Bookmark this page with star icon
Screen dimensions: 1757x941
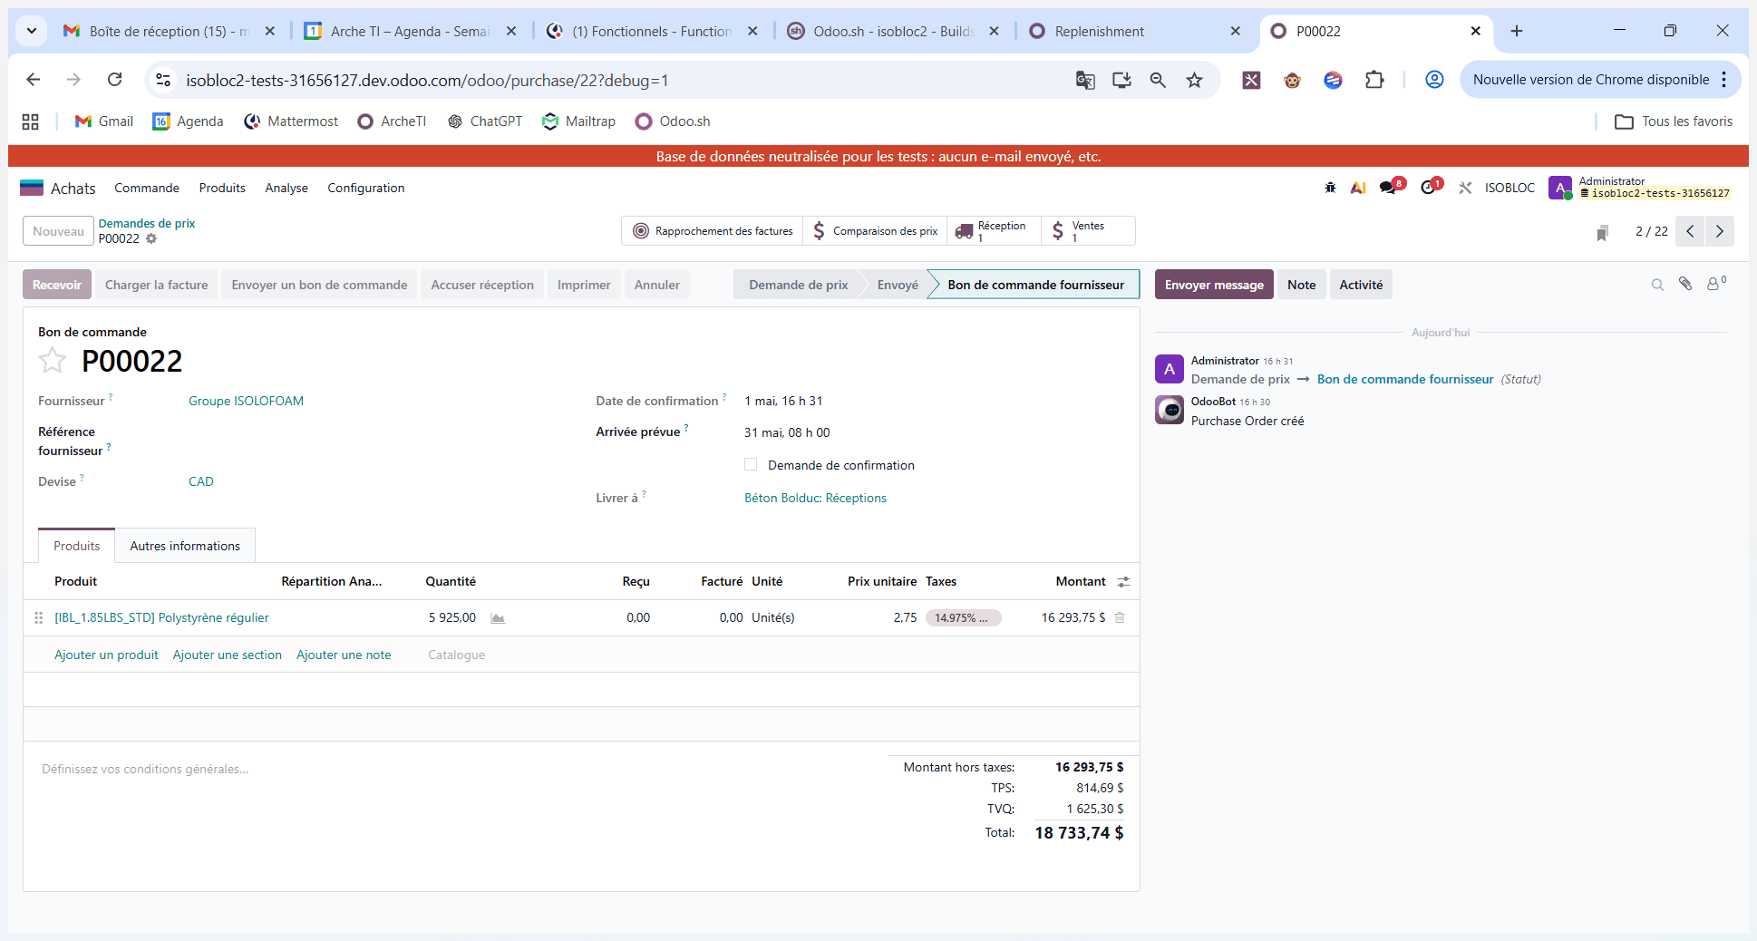[x=1195, y=80]
